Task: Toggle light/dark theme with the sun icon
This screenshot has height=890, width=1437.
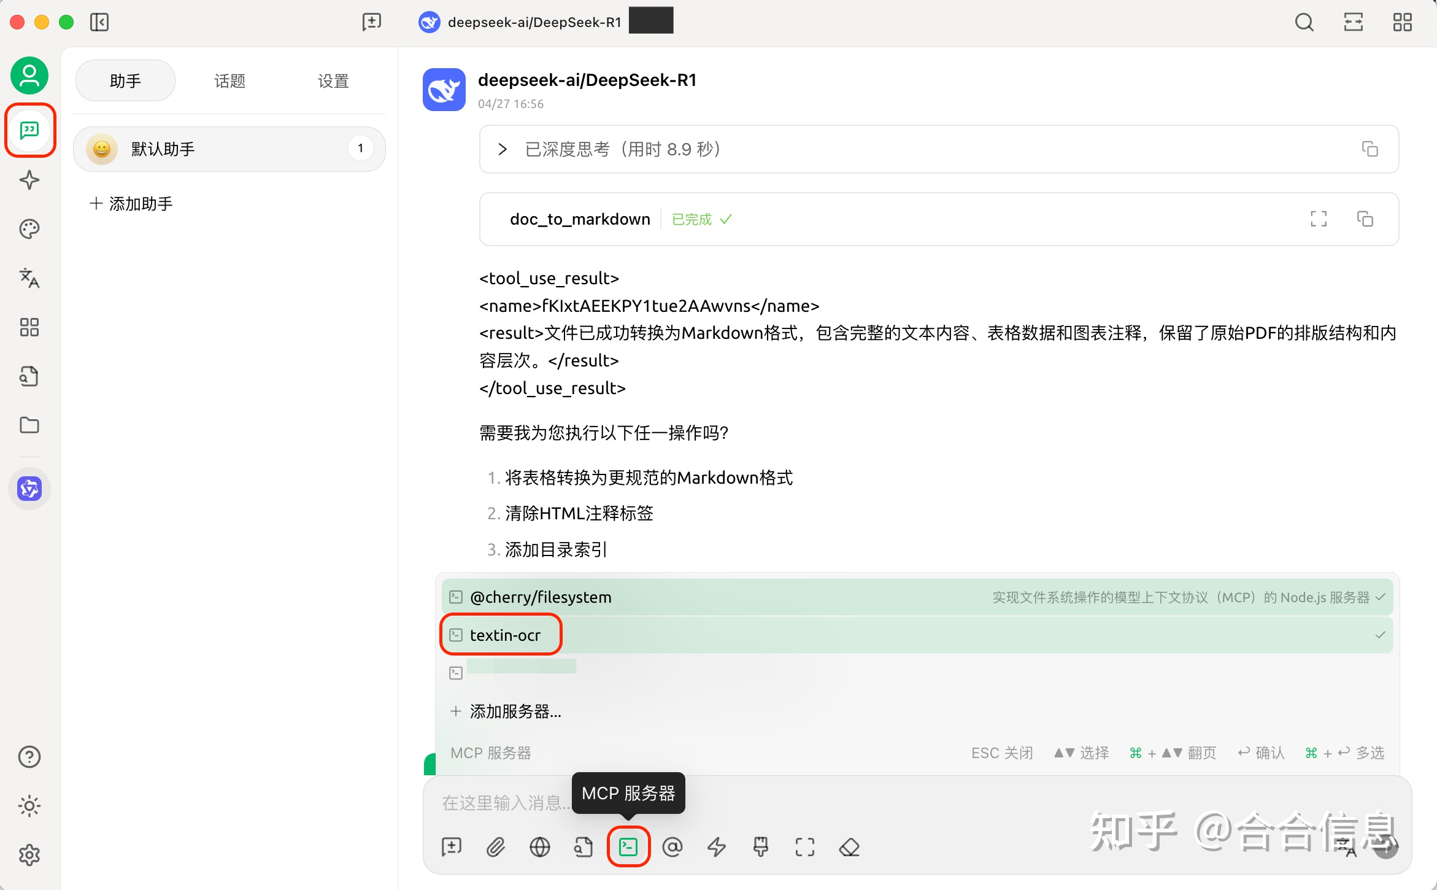Action: pyautogui.click(x=29, y=806)
